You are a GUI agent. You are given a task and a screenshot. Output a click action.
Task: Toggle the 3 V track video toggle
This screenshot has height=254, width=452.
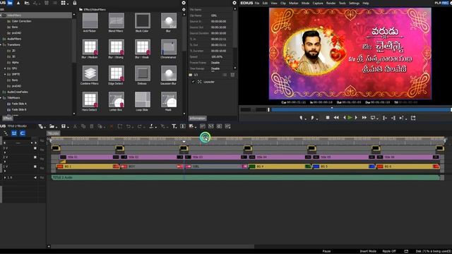point(35,148)
